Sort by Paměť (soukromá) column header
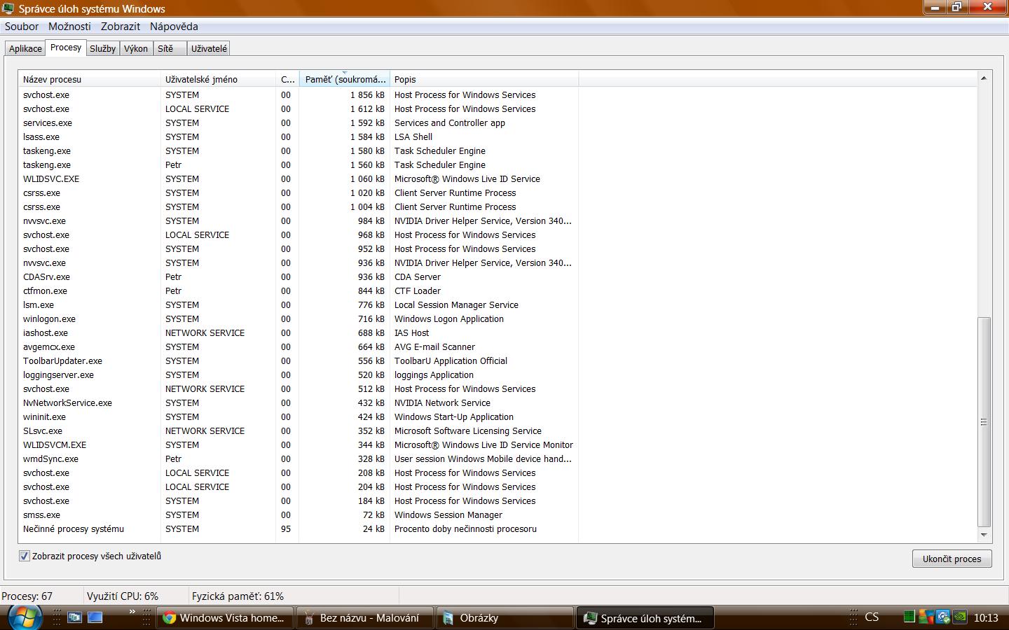This screenshot has height=630, width=1009. (x=344, y=79)
